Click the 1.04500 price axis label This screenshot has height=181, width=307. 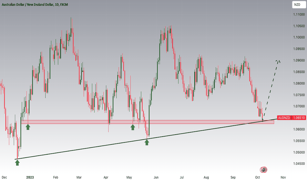pos(299,164)
